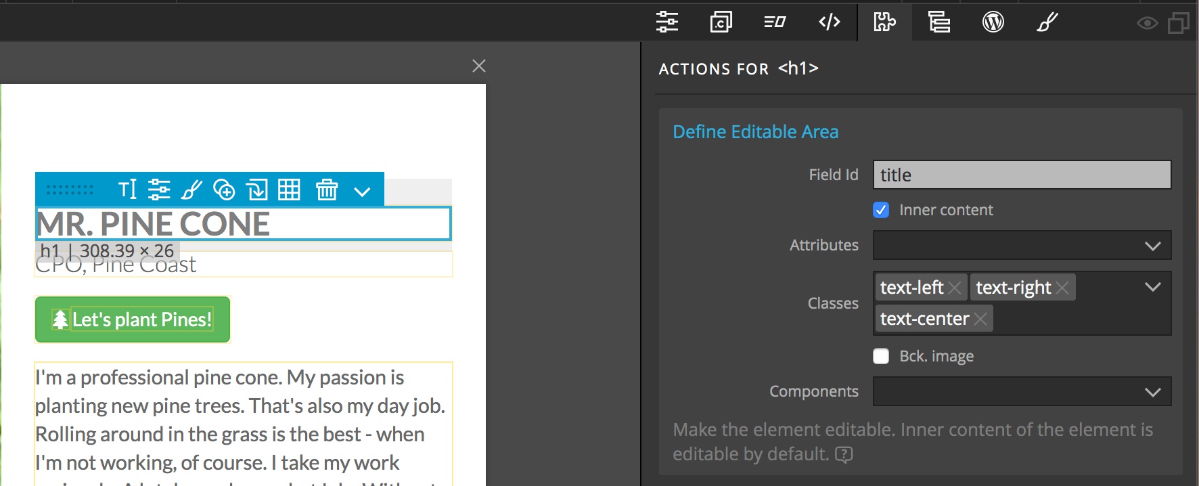Click the text-center class tag label
Screen dimensions: 1199x486
[924, 319]
